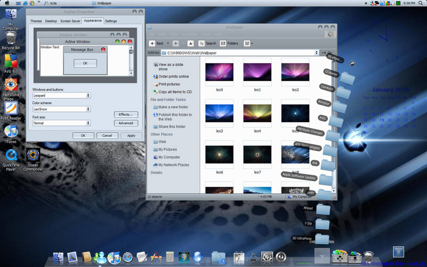Switch to the Screen Saver tab
Screen dimensions: 427x267
pos(70,21)
